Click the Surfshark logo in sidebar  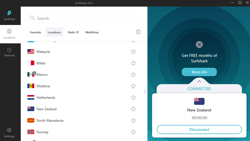pos(9,13)
